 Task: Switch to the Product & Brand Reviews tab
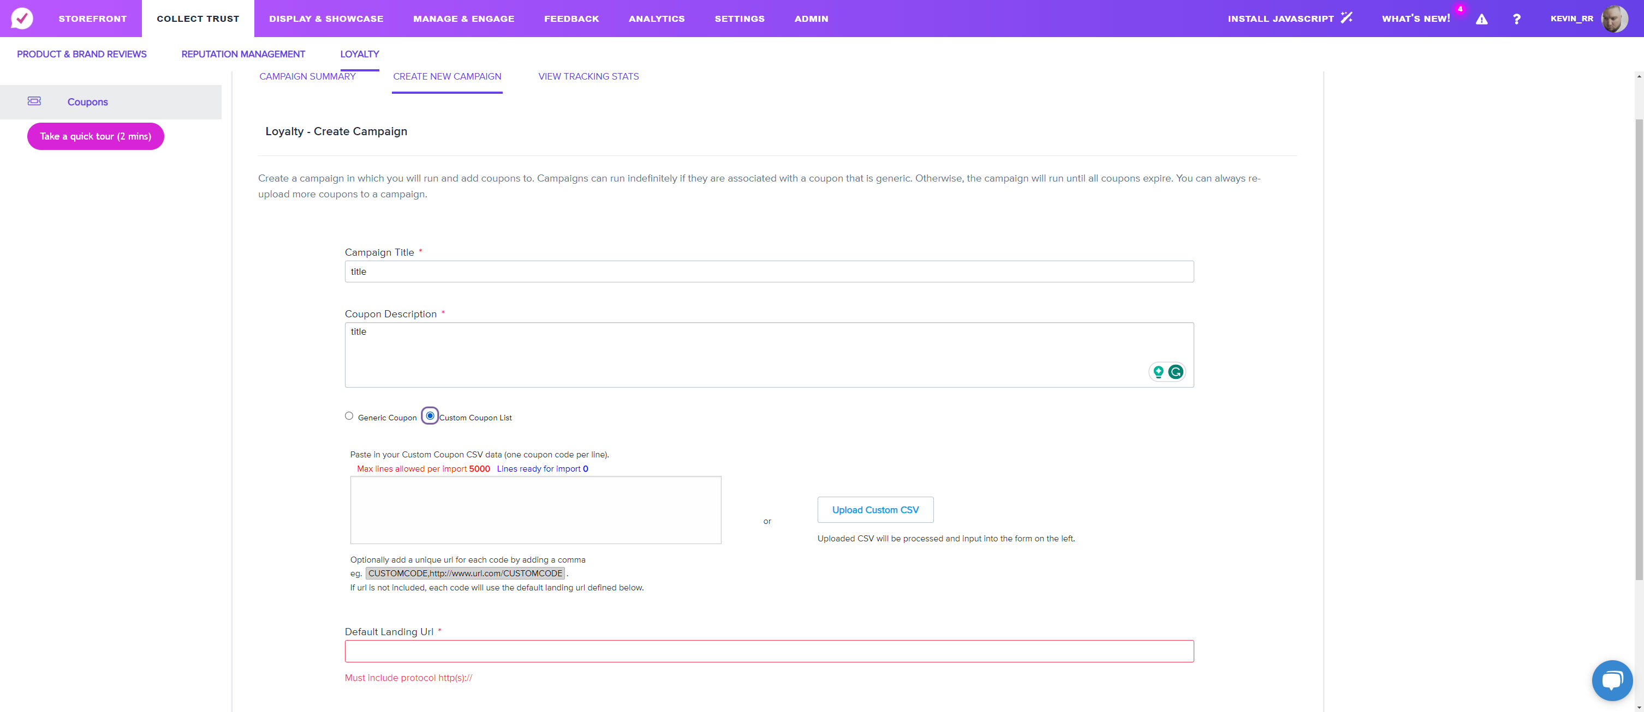(x=82, y=54)
